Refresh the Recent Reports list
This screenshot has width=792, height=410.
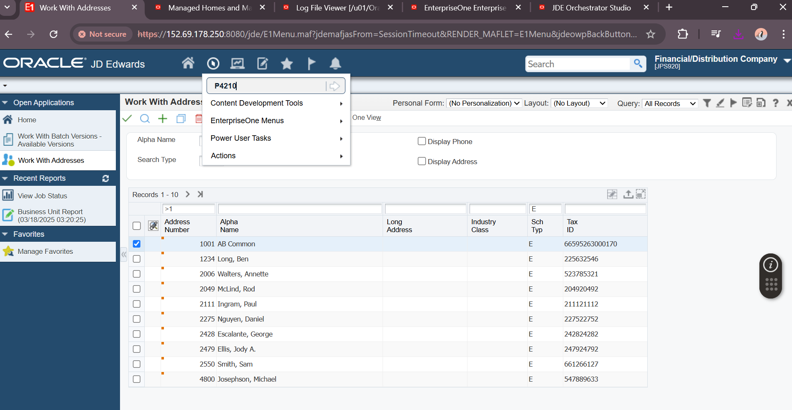(x=106, y=178)
